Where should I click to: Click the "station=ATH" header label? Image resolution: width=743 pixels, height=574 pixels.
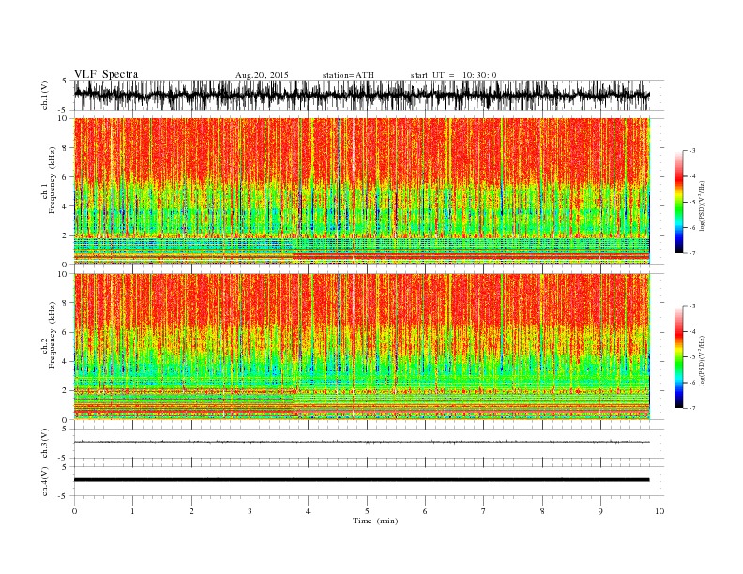click(348, 75)
